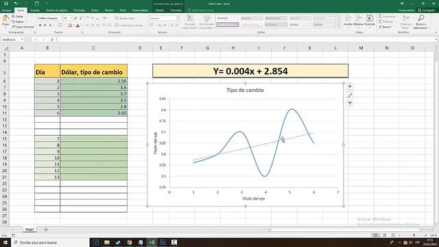The image size is (439, 247).
Task: Switch to Fórmulas tab
Action: (x=79, y=10)
